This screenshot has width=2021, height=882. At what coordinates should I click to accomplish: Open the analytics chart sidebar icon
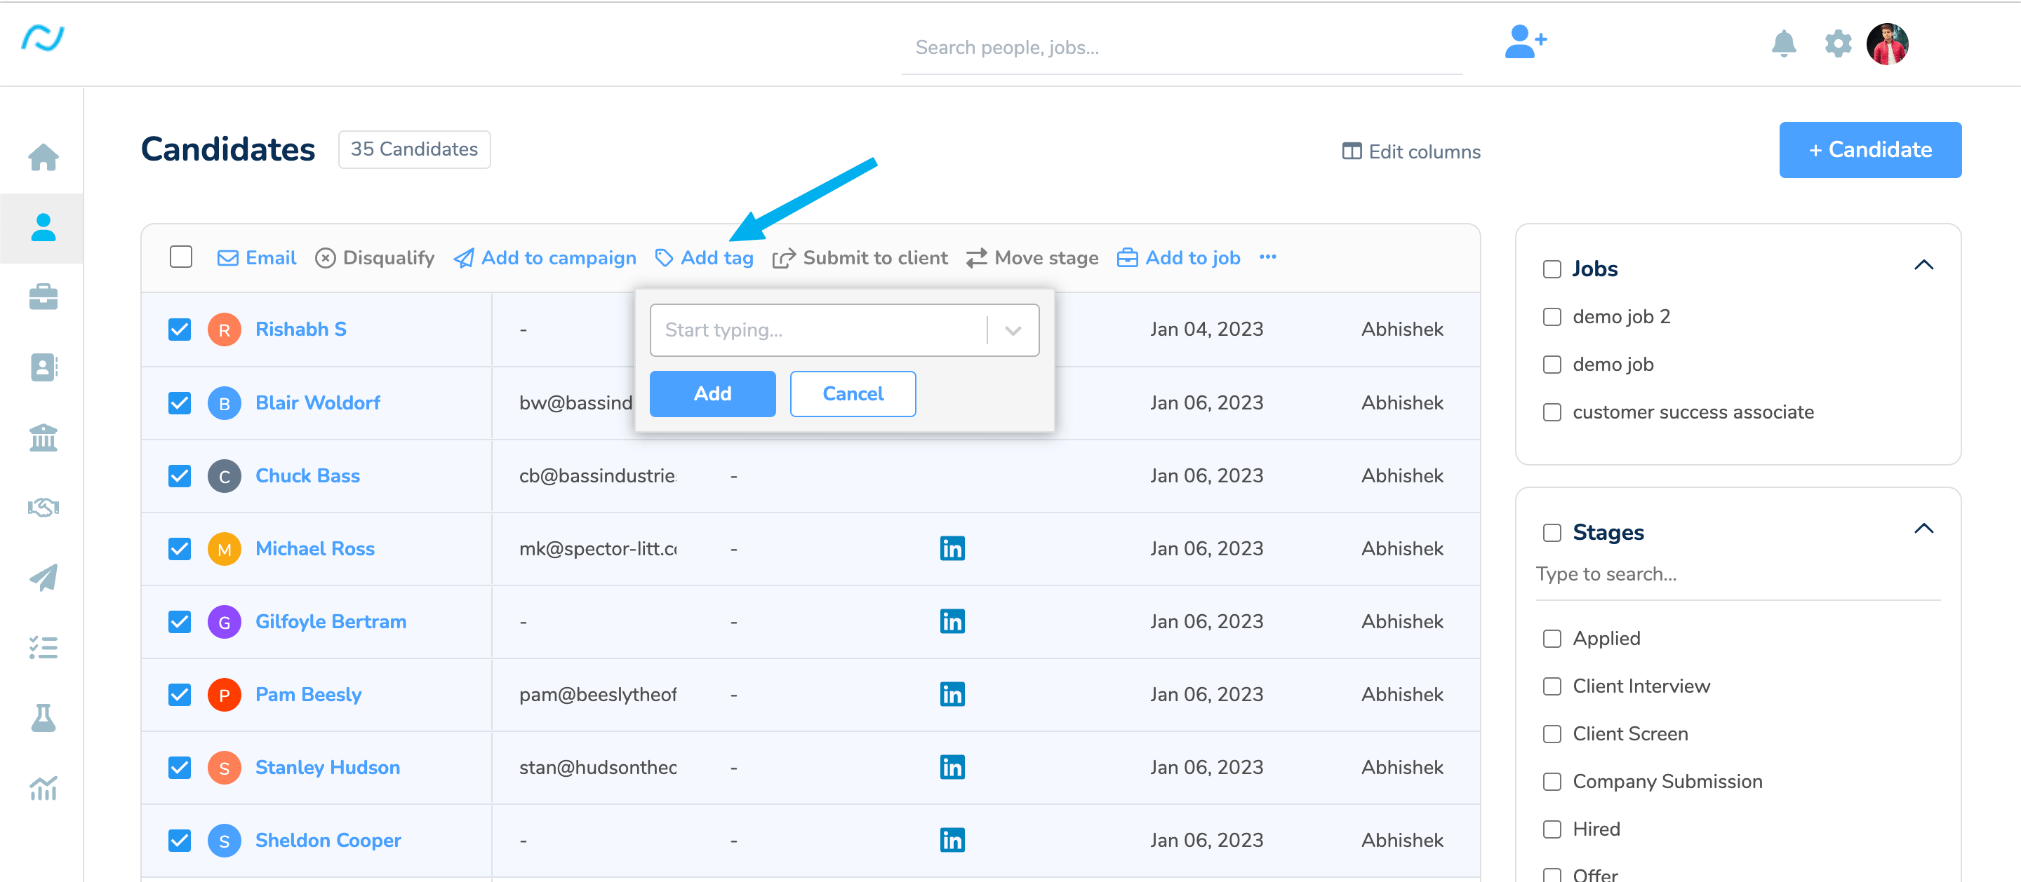[43, 788]
